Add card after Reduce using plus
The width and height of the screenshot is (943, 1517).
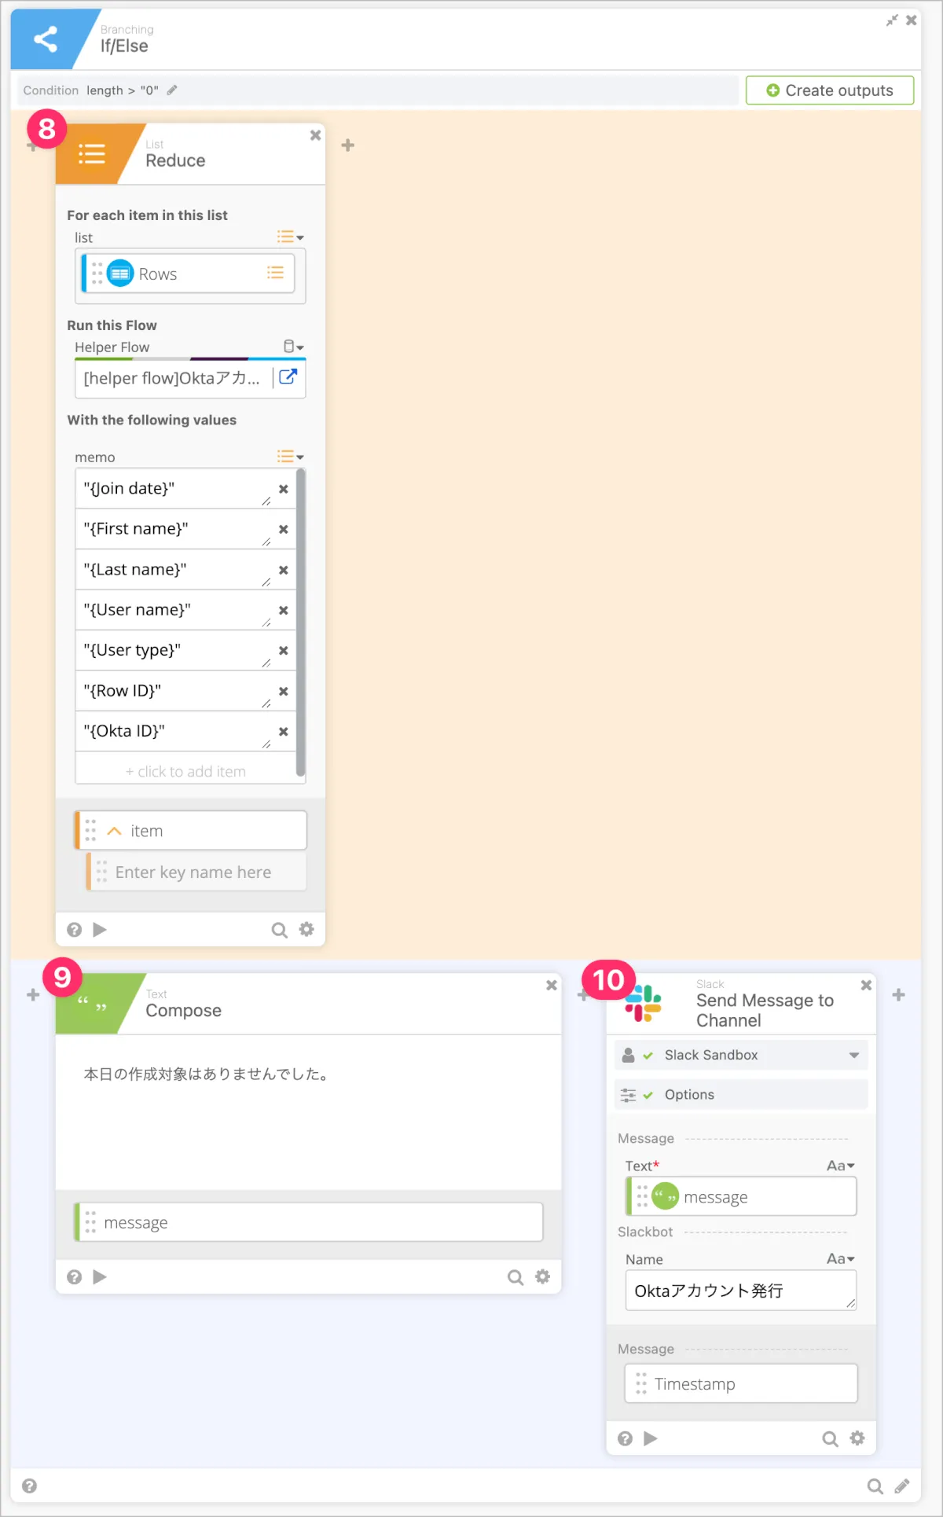click(348, 145)
